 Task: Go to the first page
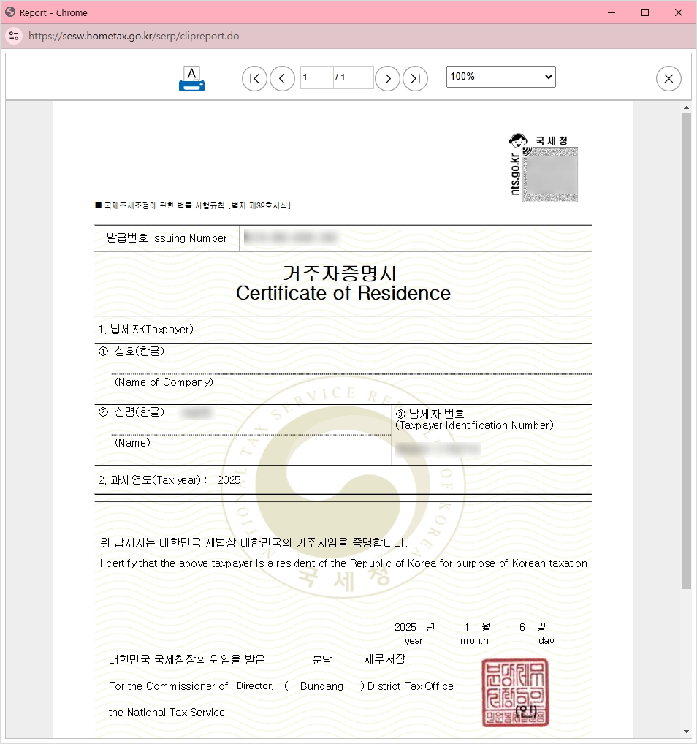tap(254, 79)
